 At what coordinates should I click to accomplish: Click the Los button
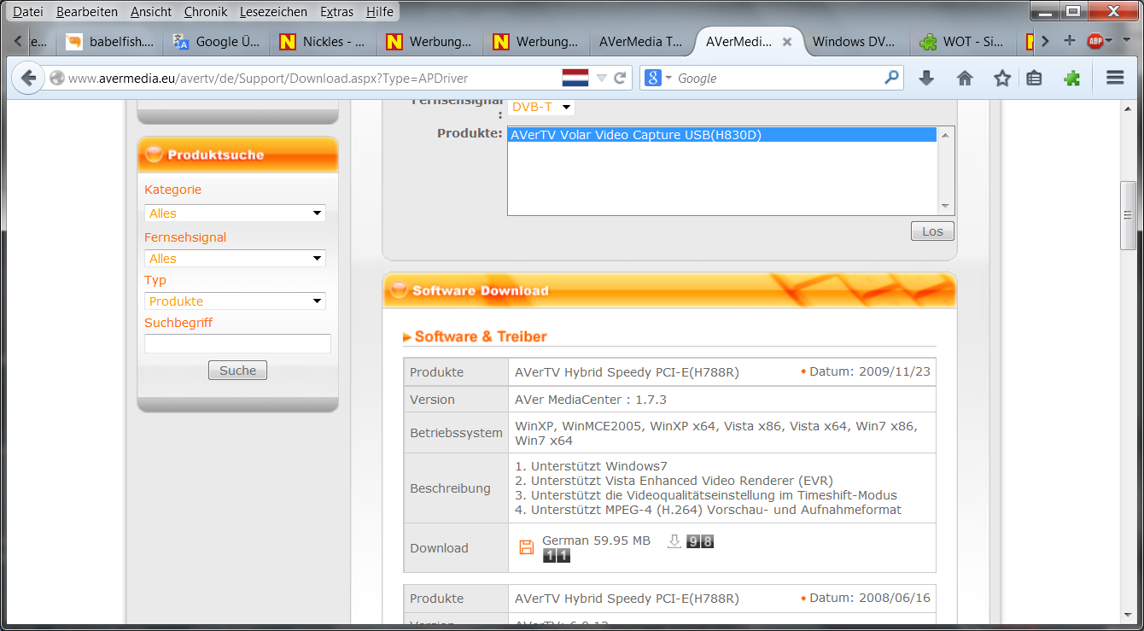click(x=932, y=231)
